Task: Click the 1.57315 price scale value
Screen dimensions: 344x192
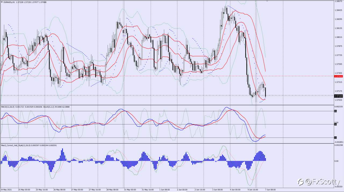Action: [338, 82]
